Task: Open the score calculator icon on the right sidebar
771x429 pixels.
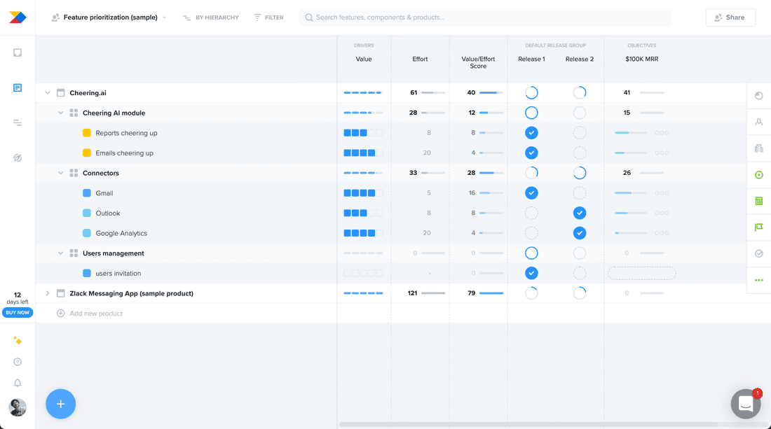Action: click(758, 202)
